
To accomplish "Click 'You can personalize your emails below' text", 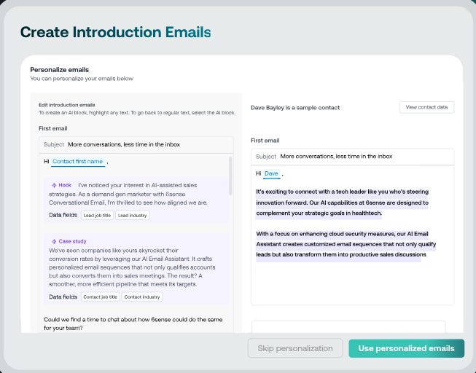I will [82, 79].
